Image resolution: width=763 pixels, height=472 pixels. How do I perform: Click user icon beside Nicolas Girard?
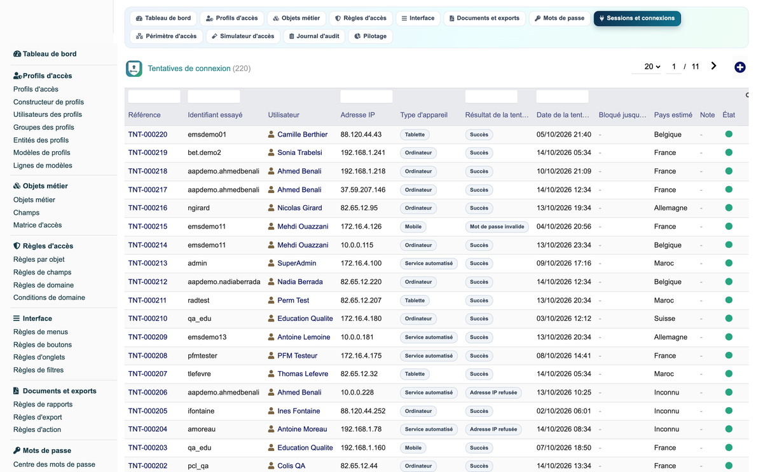coord(272,208)
